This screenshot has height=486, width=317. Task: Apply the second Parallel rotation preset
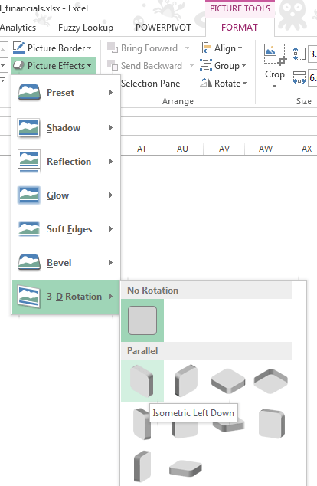click(x=186, y=381)
